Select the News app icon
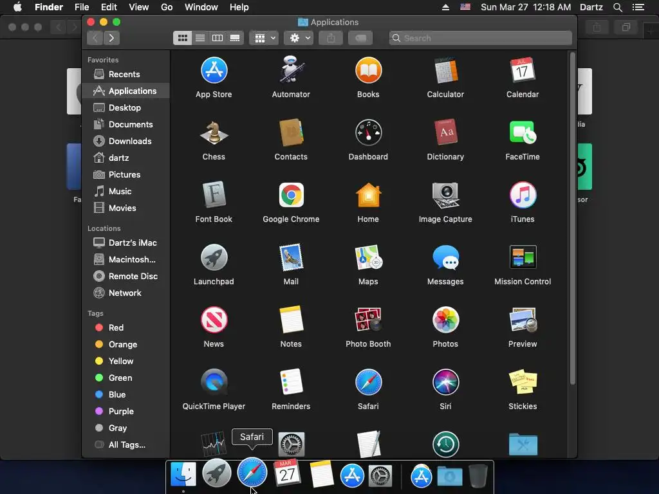This screenshot has height=494, width=659. (x=214, y=320)
